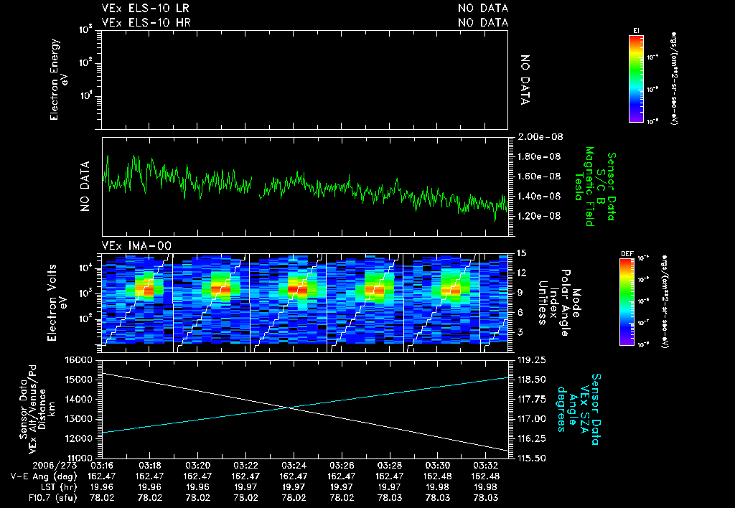This screenshot has width=735, height=508.
Task: Click the DEF color scale bar
Action: tap(627, 302)
